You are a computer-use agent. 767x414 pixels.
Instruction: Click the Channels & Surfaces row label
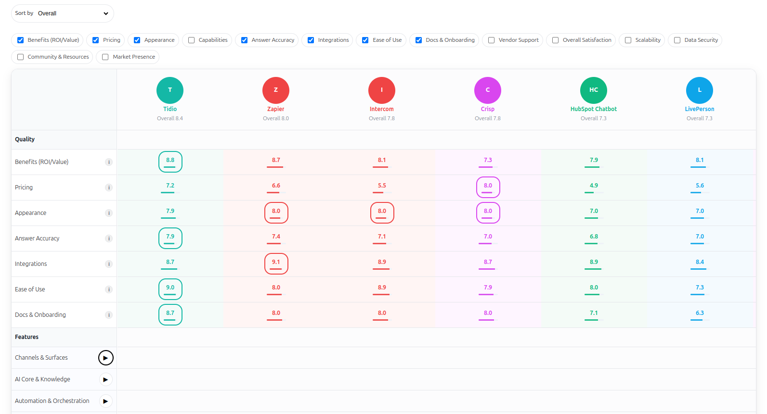[x=41, y=358]
